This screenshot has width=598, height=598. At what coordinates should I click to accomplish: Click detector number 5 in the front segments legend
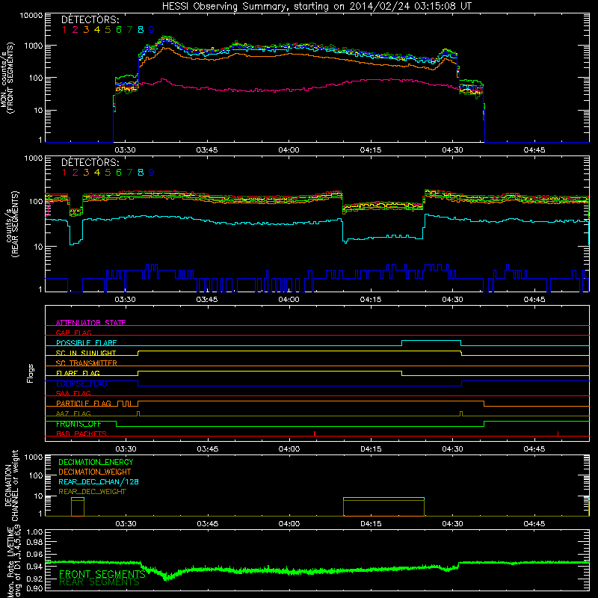(x=108, y=30)
